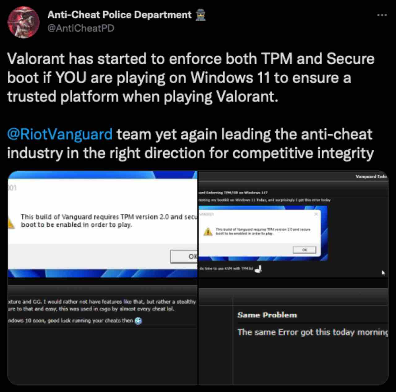Open the Anti-Cheat Police Department profile avatar
The height and width of the screenshot is (392, 396).
tap(24, 22)
